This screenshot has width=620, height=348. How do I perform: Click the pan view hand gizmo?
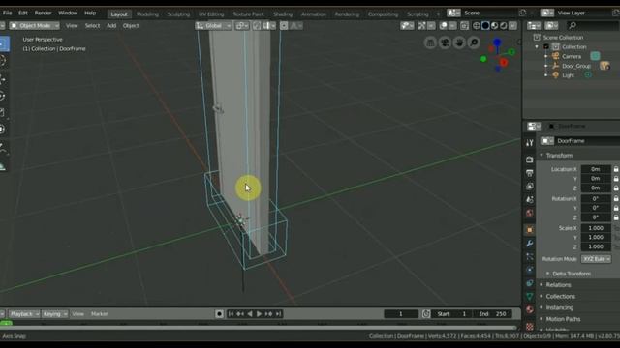click(459, 43)
